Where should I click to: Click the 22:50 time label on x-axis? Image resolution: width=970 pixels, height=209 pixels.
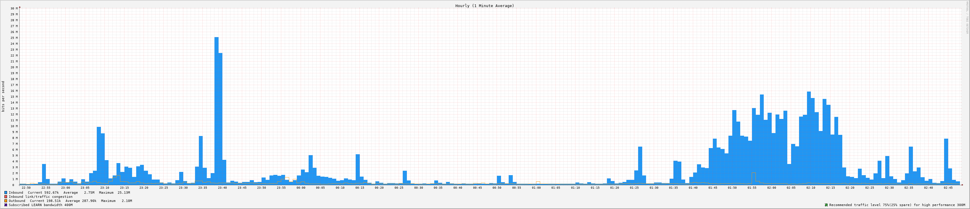26,188
